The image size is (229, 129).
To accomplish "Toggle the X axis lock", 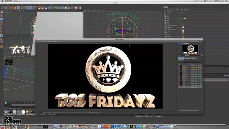I will 26,8.
